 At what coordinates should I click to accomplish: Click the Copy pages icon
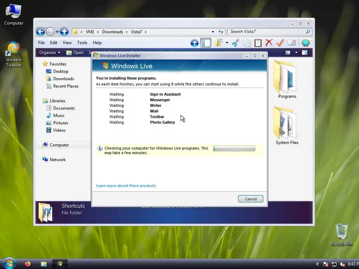coord(247,43)
